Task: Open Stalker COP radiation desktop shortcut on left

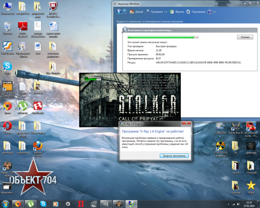Action: coord(7,168)
